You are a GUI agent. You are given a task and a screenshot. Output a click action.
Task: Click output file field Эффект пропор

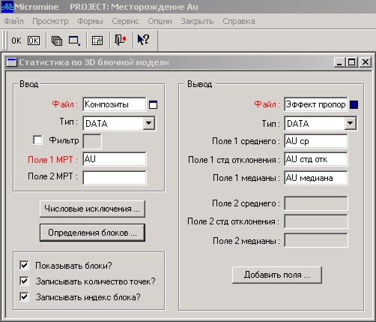coord(315,104)
